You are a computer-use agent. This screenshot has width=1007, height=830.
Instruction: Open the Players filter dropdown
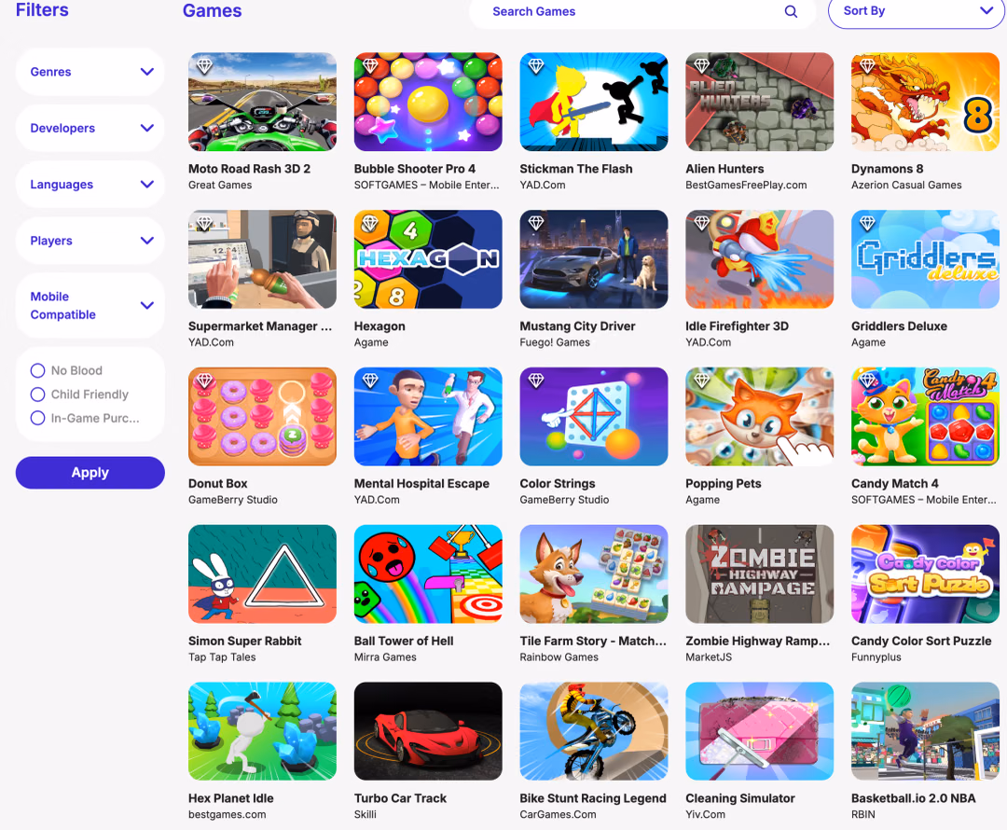[90, 241]
